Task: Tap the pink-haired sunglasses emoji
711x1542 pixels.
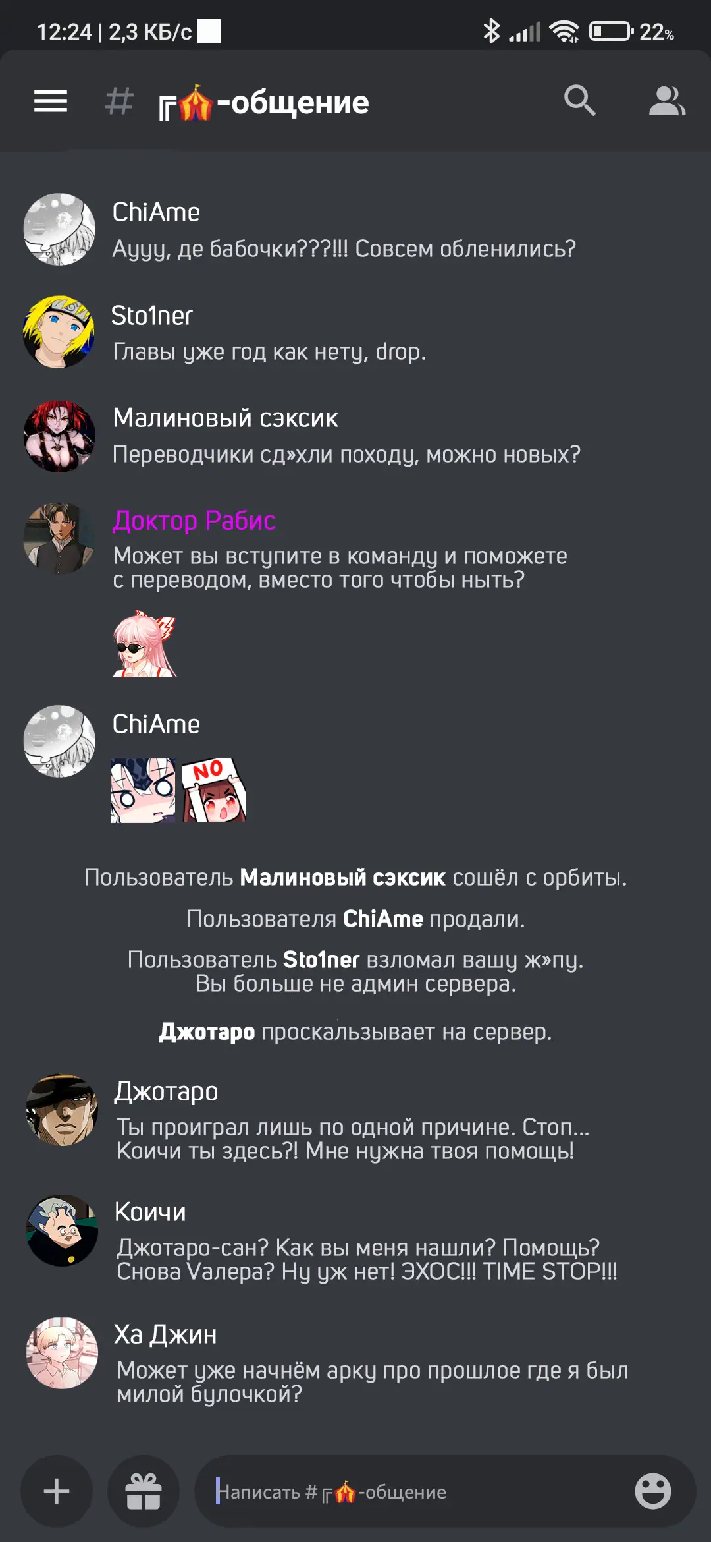Action: 145,644
